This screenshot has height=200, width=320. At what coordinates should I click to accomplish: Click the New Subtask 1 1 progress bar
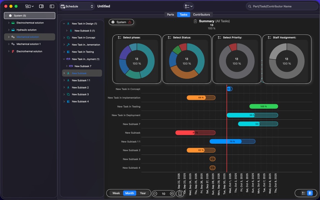pos(232,141)
